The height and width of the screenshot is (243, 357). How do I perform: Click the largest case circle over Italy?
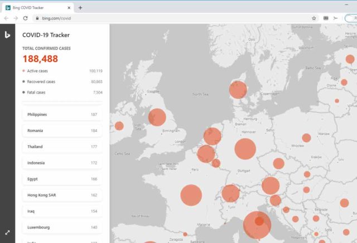[257, 225]
